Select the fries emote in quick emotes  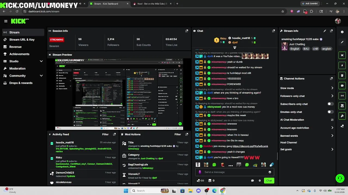222,165
